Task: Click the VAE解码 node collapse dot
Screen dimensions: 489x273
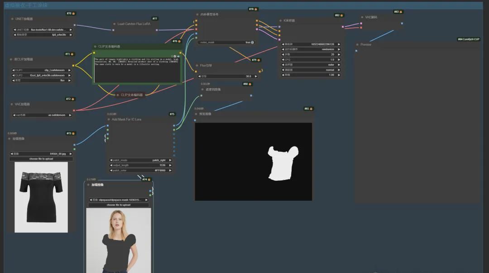Action: click(x=362, y=17)
